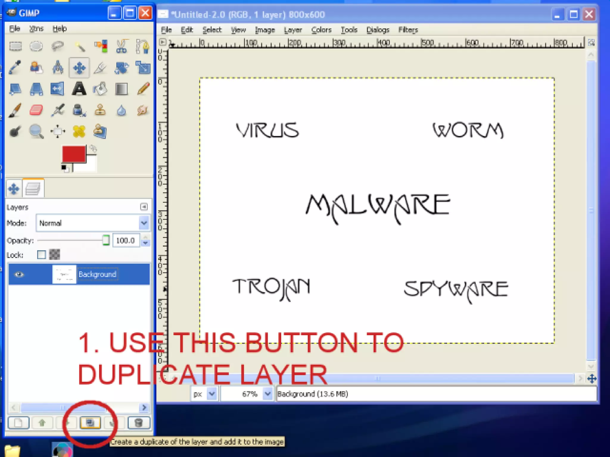Select the Pencil tool
This screenshot has height=457, width=610.
(143, 89)
